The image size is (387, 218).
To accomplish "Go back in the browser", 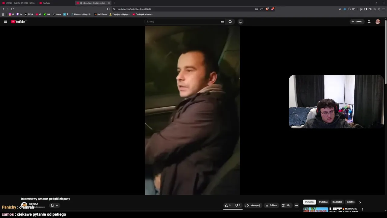I will [x=3, y=9].
